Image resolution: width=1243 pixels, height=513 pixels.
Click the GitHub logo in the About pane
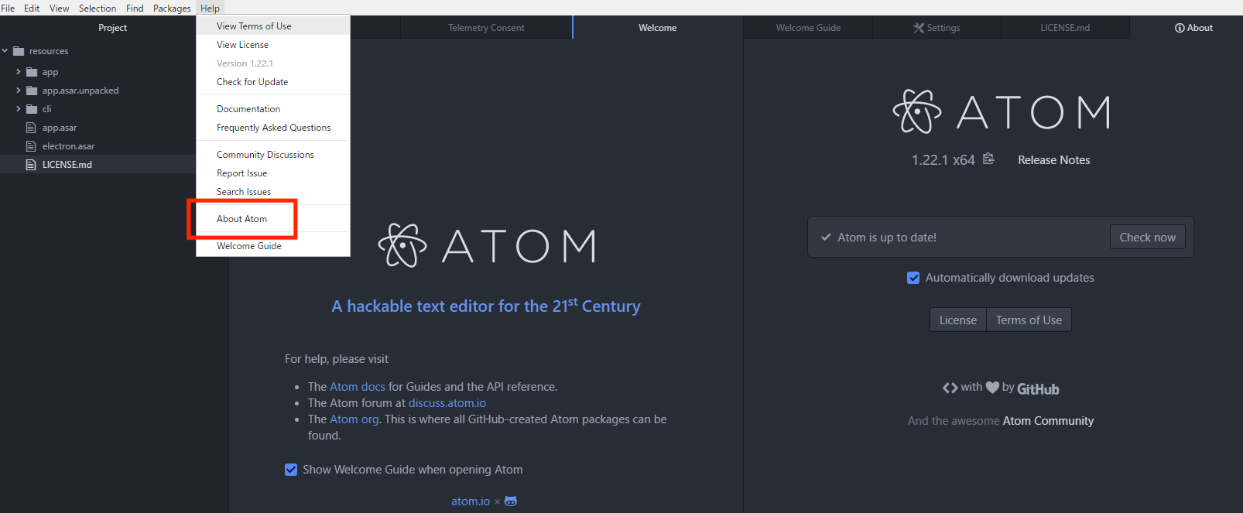tap(1037, 388)
